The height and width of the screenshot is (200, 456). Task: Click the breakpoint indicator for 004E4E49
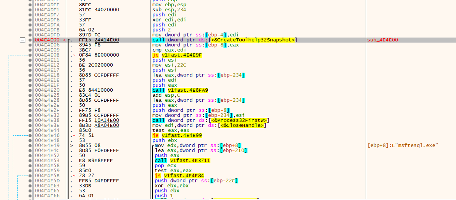(x=30, y=145)
